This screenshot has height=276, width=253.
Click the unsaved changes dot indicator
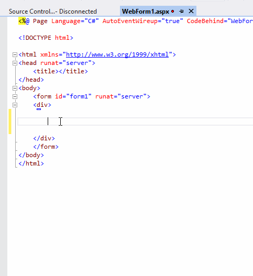click(173, 12)
